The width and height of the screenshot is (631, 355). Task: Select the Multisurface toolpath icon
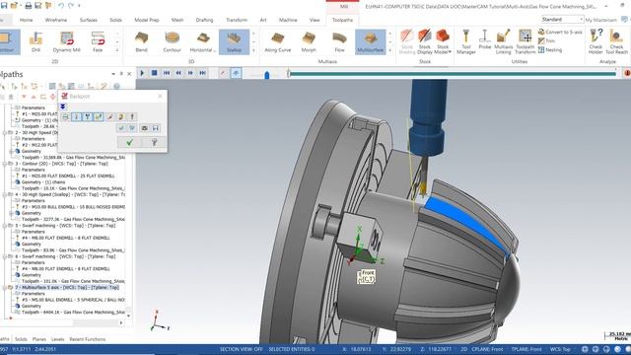[371, 41]
